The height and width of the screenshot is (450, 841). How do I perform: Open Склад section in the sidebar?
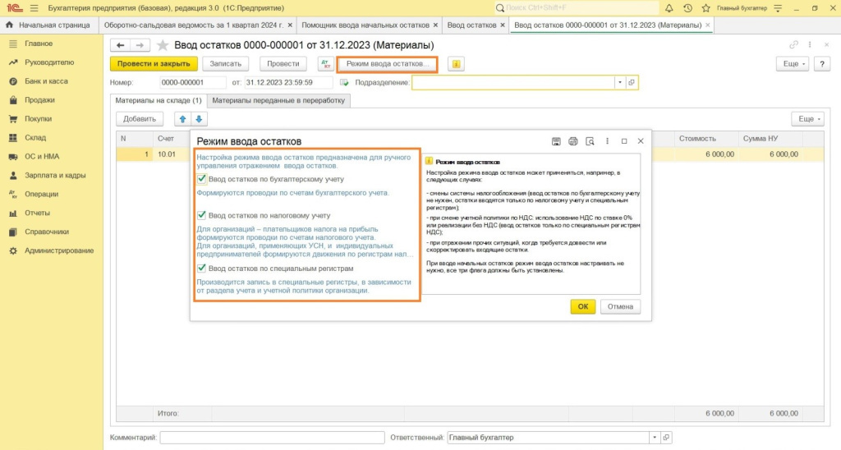point(35,138)
